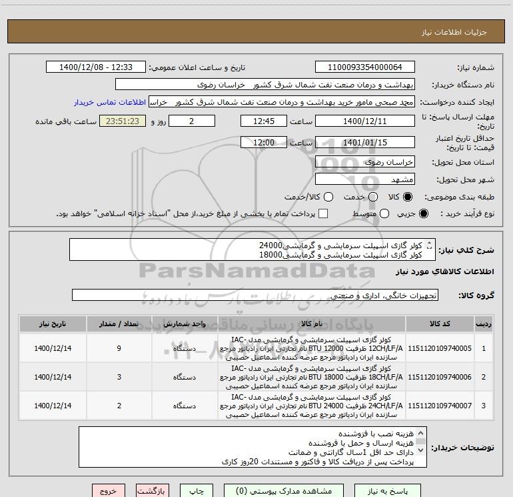
Task: Click the 12:45 deadline time field
Action: click(x=264, y=121)
